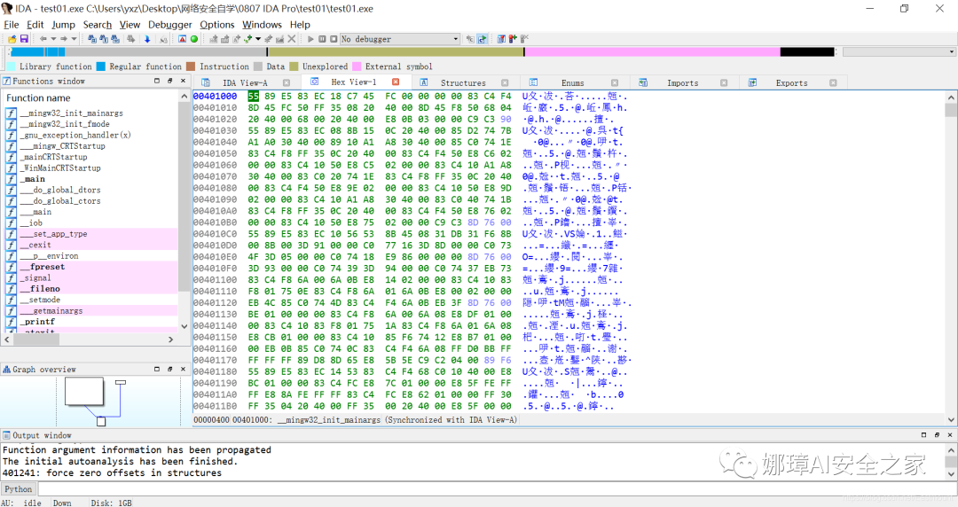Screen dimensions: 958x507
Task: Close the Output window panel
Action: click(x=950, y=435)
